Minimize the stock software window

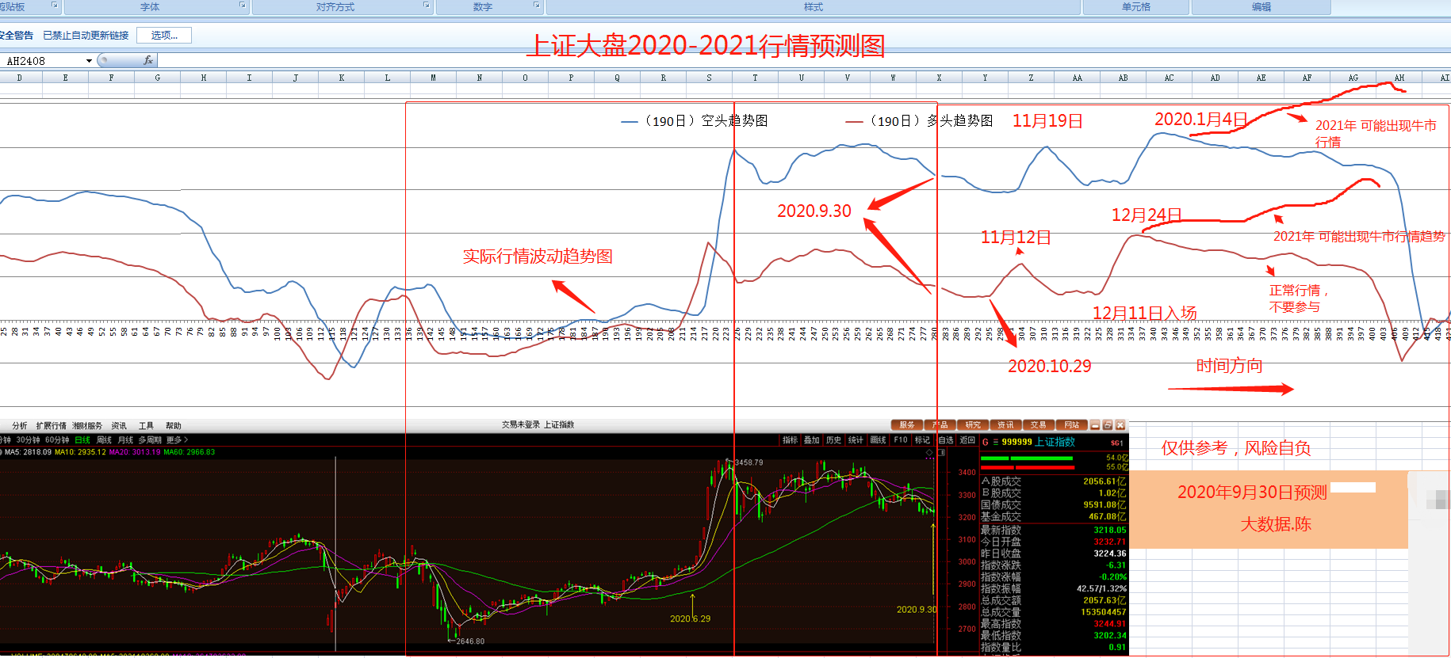(1095, 425)
